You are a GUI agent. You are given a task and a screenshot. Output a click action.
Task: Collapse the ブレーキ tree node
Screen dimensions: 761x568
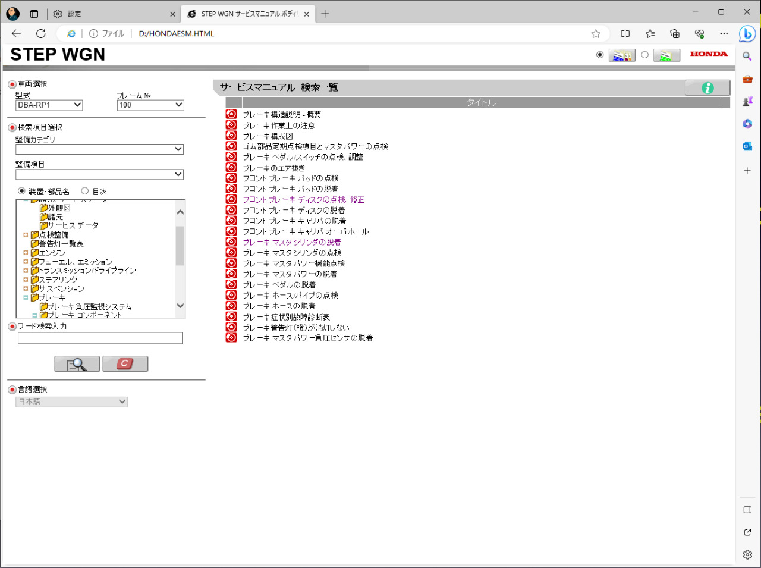[26, 297]
